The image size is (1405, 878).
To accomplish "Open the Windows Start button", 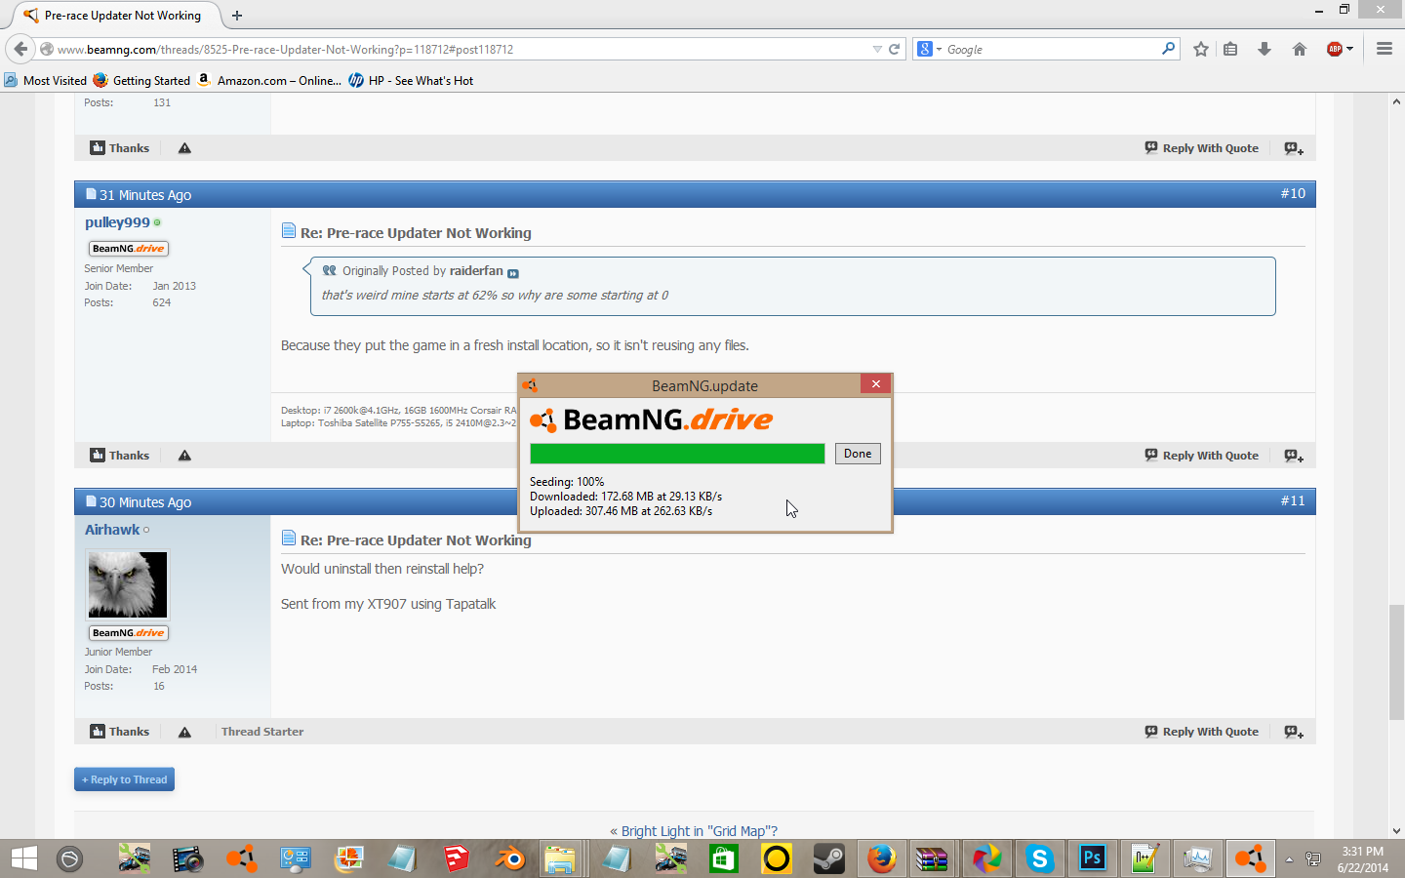I will pyautogui.click(x=23, y=858).
